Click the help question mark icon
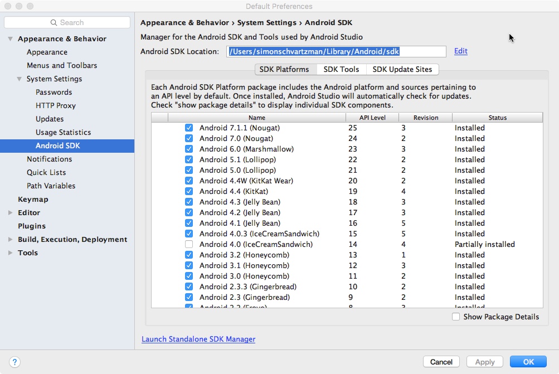This screenshot has height=374, width=559. tap(15, 362)
